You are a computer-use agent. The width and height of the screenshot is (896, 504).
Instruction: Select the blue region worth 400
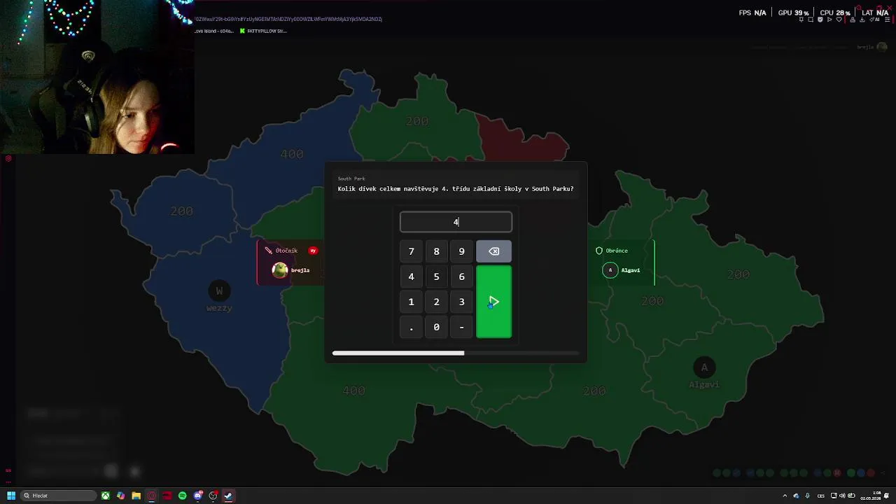293,154
